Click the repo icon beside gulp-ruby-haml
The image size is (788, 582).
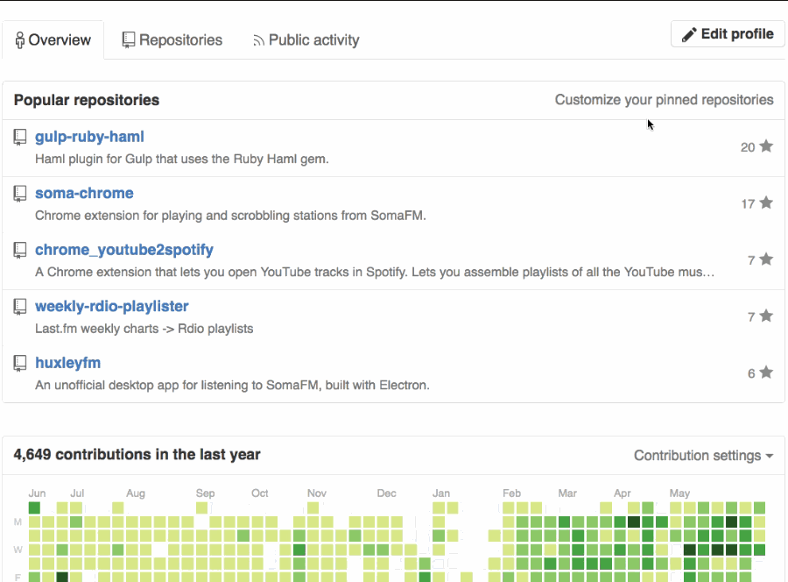click(20, 138)
